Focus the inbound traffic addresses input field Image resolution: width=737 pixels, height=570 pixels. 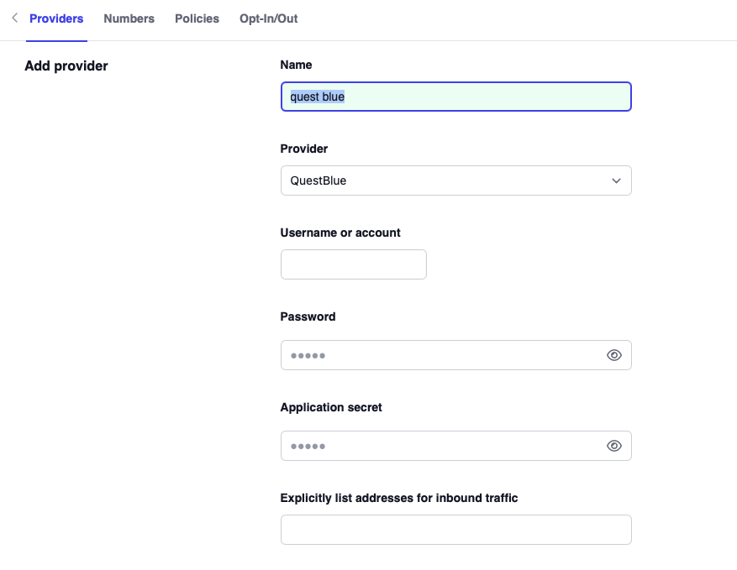[455, 530]
